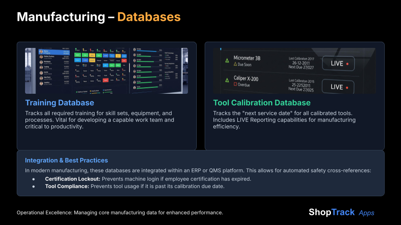Click the Operational Excellence footer text
The image size is (401, 225).
120,212
